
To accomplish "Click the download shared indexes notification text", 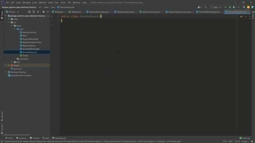I will [92, 141].
